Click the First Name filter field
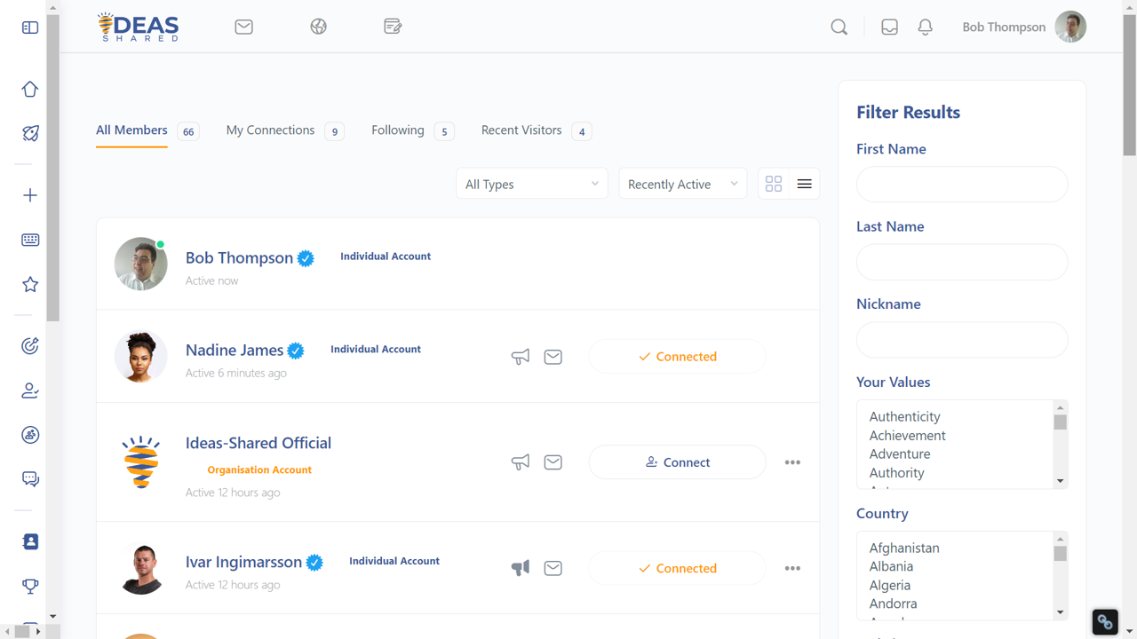Screen dimensions: 1137x639 click(962, 185)
